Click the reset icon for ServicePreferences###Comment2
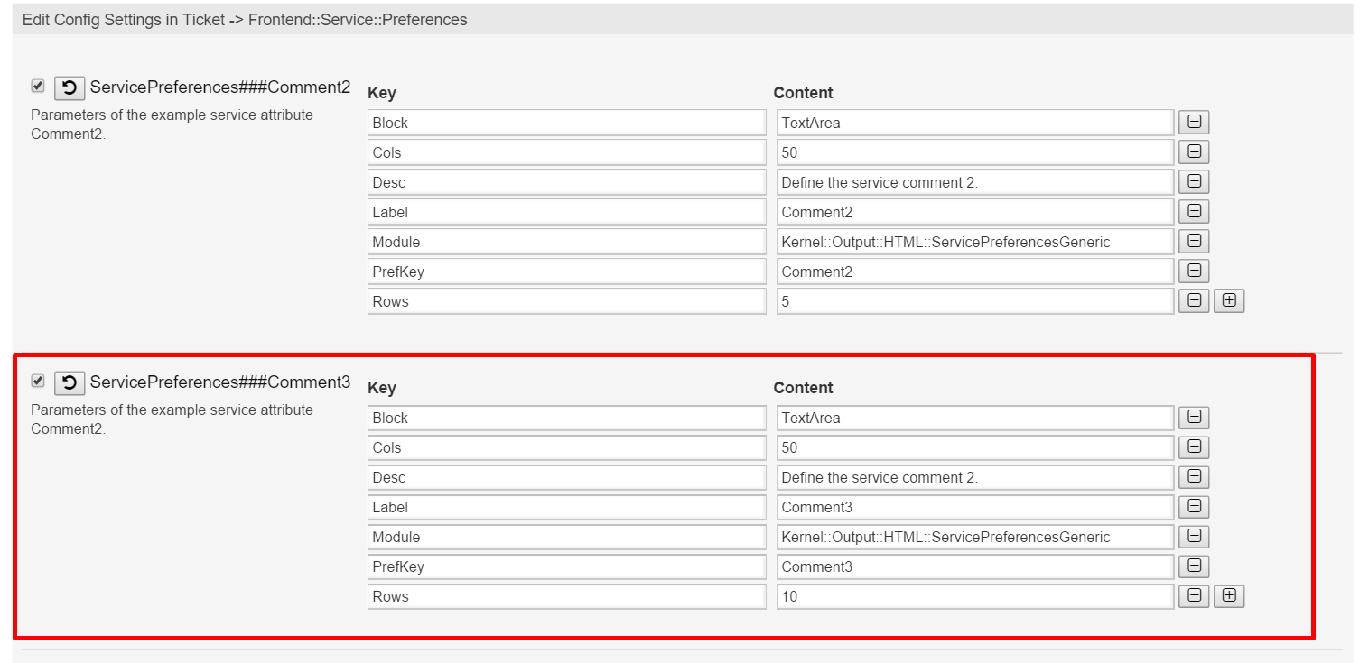Viewport: 1369px width, 663px height. (70, 87)
